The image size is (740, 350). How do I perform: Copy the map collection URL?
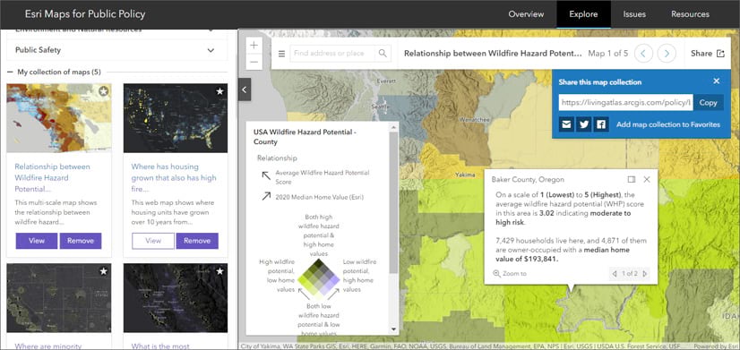[x=708, y=102]
